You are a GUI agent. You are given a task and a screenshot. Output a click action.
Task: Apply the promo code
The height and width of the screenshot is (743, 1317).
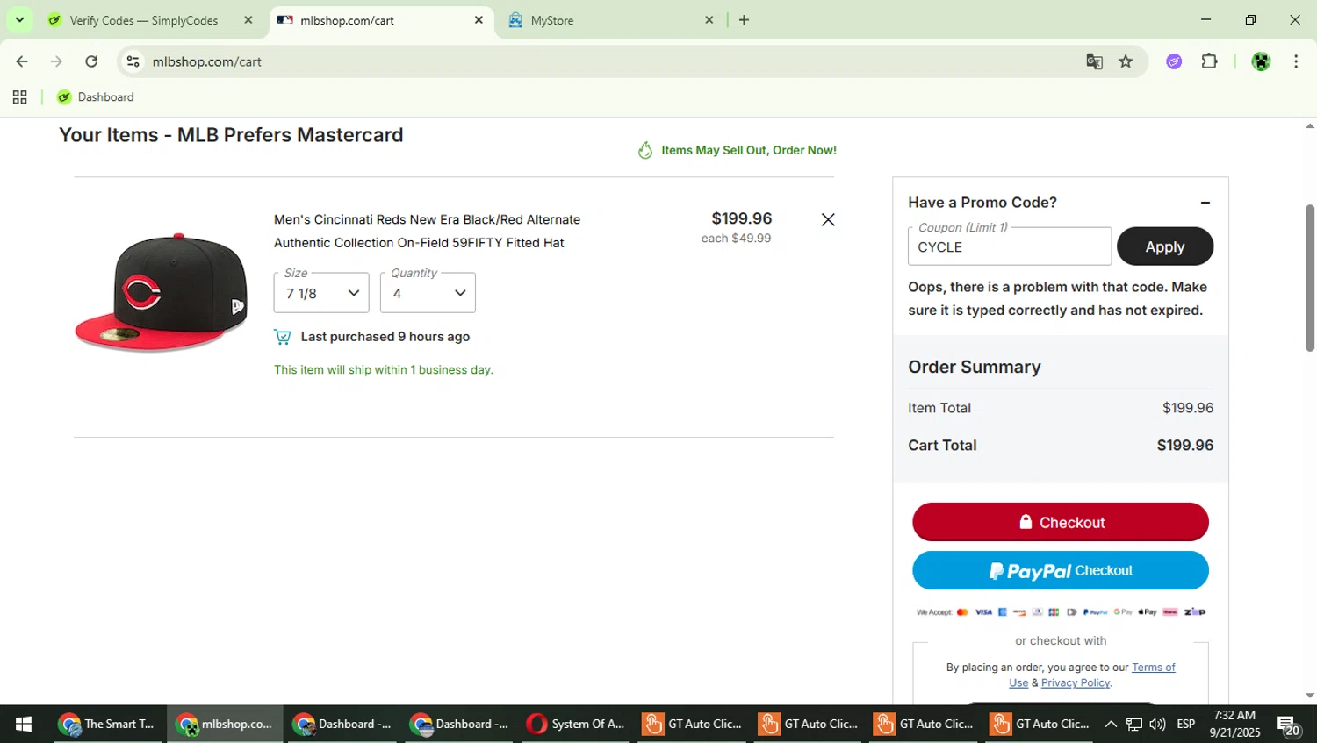pos(1165,246)
